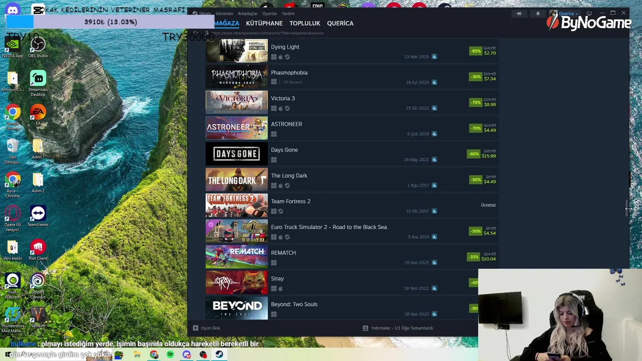642x361 pixels.
Task: Click the Ücretsiz label for Team Fortress 2
Action: click(x=488, y=205)
